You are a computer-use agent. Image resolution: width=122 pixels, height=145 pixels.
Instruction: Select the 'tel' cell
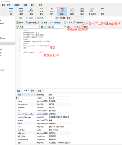27,111
